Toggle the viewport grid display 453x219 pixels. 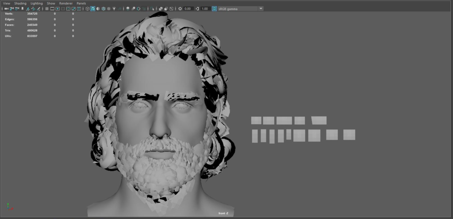(47, 8)
